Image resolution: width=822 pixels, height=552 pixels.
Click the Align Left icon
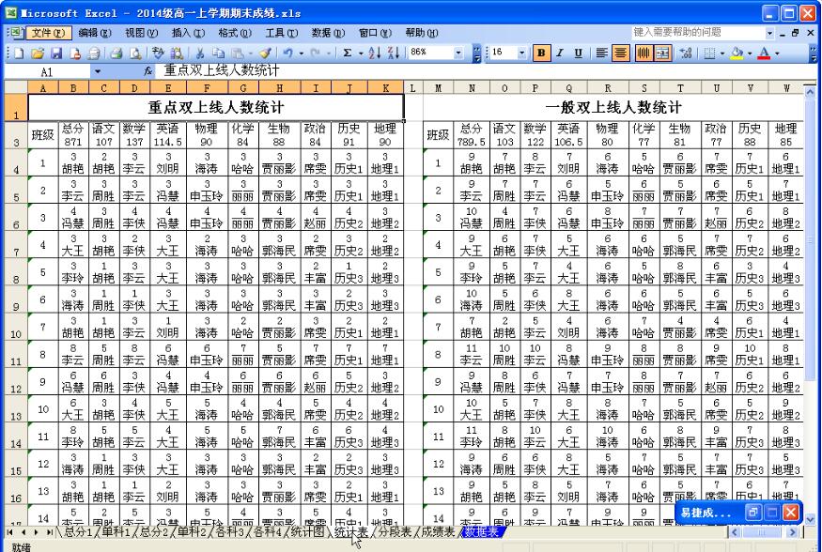point(602,53)
